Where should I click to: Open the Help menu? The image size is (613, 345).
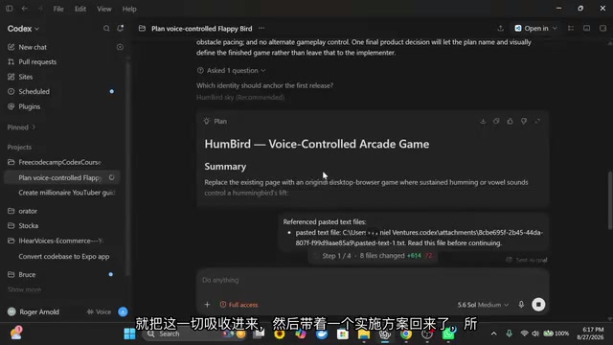click(129, 9)
